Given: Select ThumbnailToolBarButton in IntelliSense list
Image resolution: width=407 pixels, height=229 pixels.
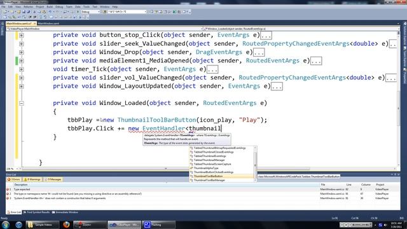Looking at the screenshot, I should click(222, 176).
